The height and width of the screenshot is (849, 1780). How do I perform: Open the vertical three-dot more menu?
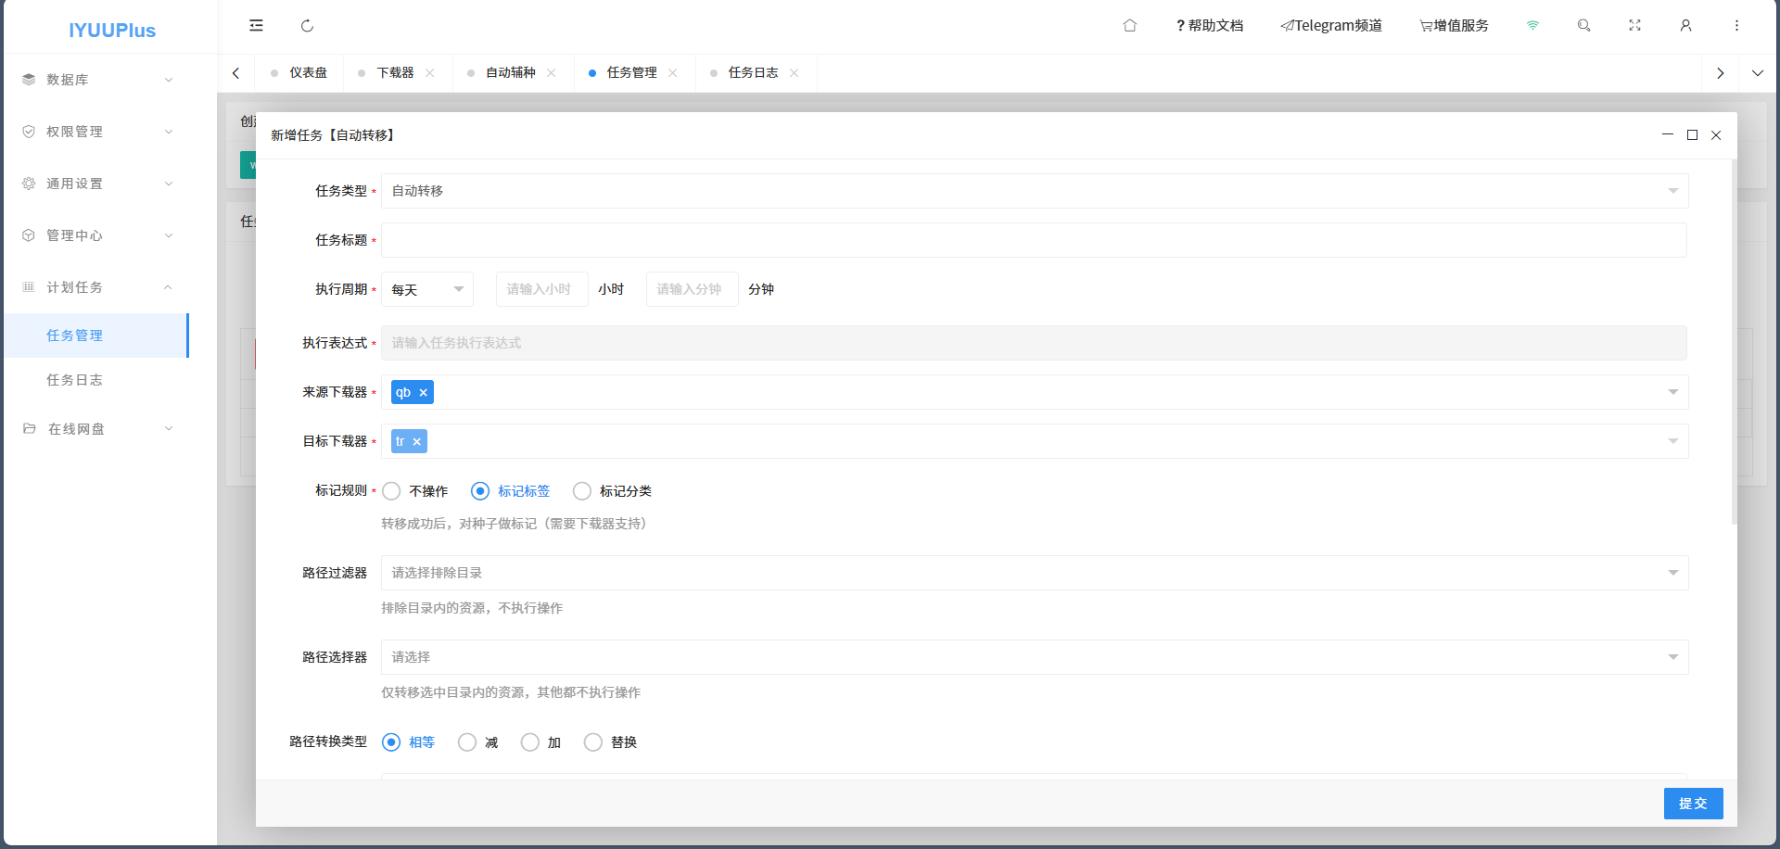point(1736,26)
